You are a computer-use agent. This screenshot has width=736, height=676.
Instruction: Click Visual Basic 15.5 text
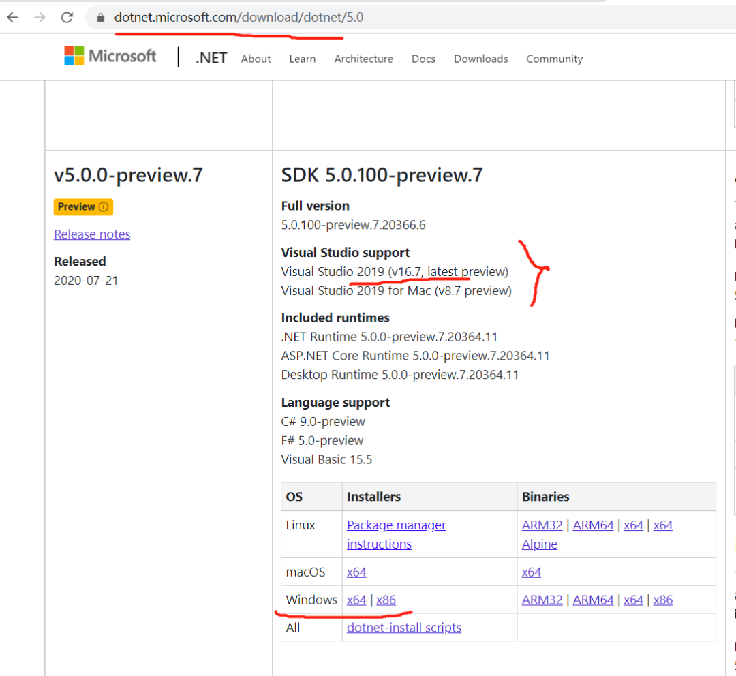coord(326,459)
